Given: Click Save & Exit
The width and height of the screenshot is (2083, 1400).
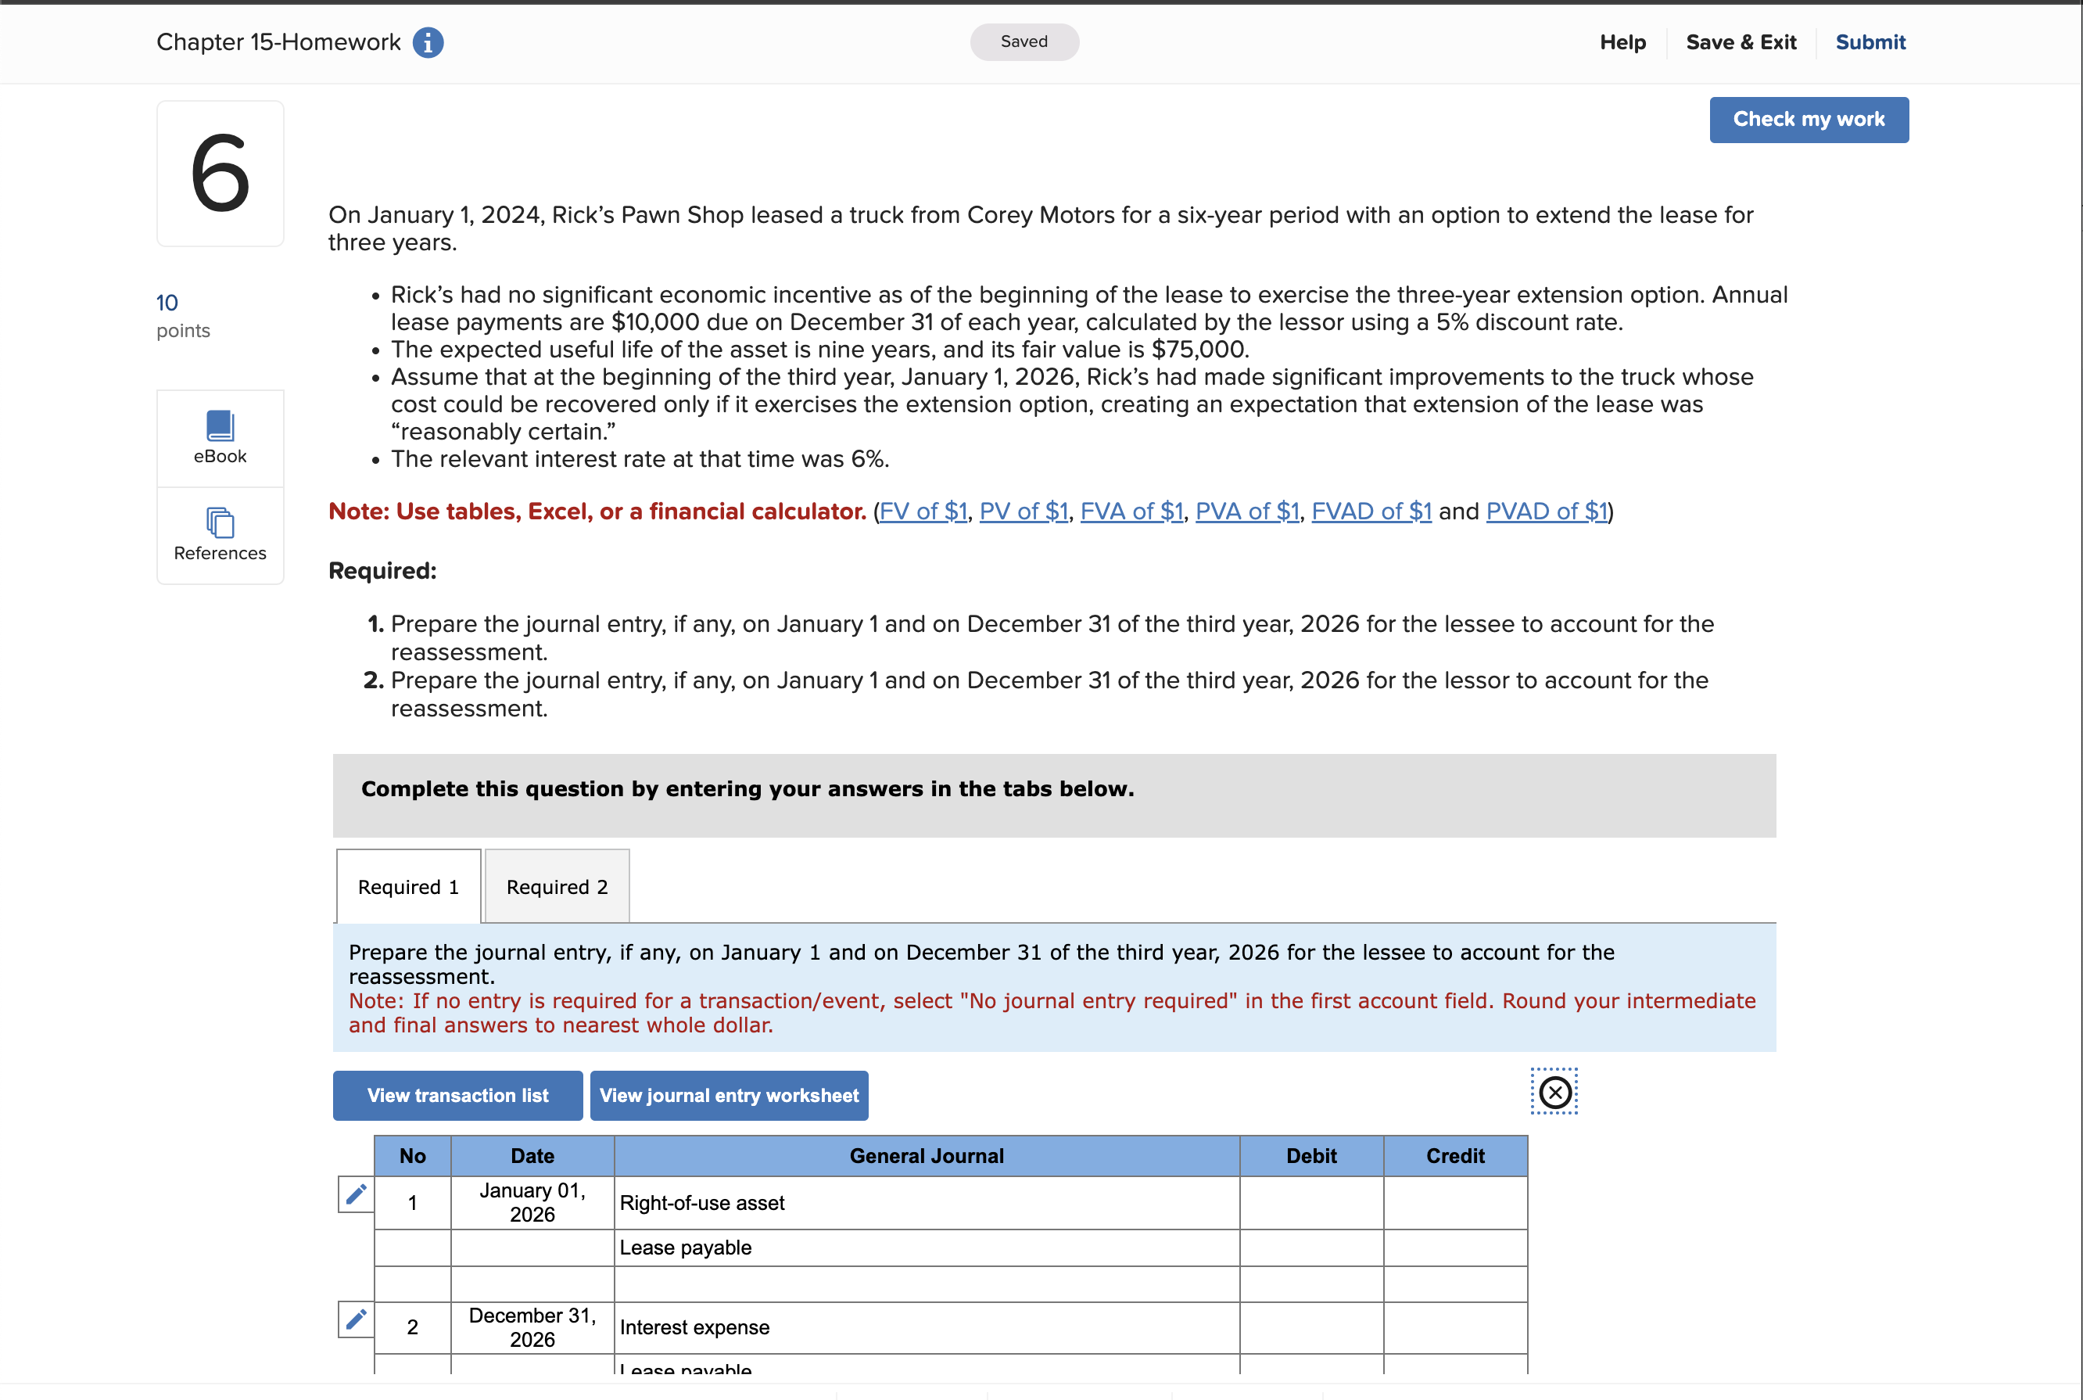Looking at the screenshot, I should pyautogui.click(x=1741, y=42).
